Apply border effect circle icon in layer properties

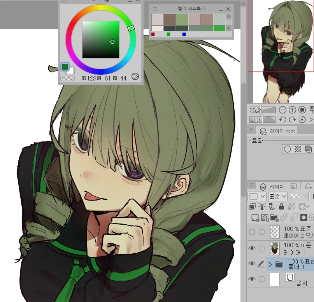pyautogui.click(x=288, y=149)
